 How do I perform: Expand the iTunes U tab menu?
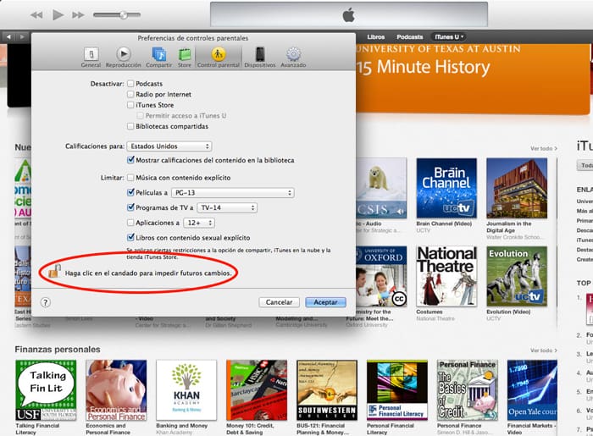click(x=449, y=36)
